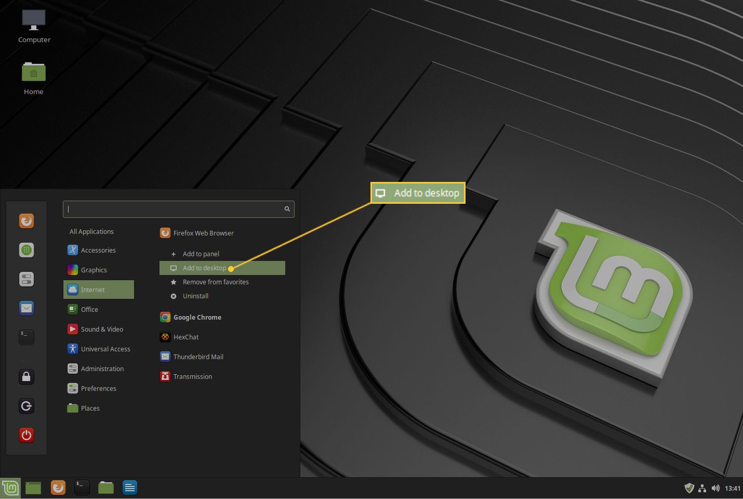Viewport: 743px width, 499px height.
Task: Launch Terminal from the favorites sidebar
Action: coord(26,337)
